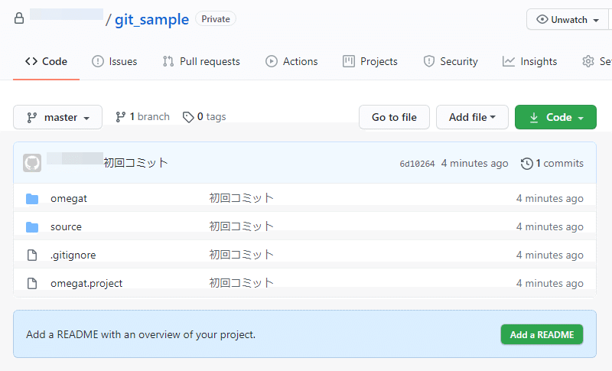Expand the Unwatch dropdown arrow
This screenshot has width=612, height=371.
(596, 21)
